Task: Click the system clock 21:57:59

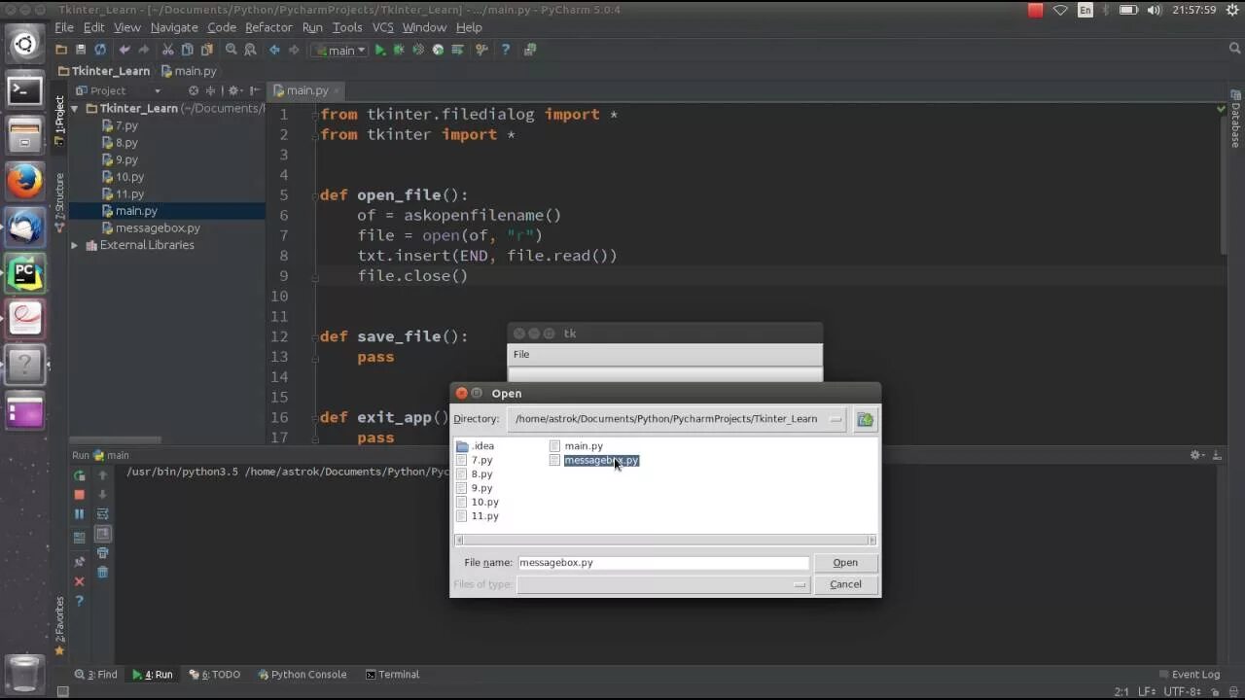Action: [1196, 10]
